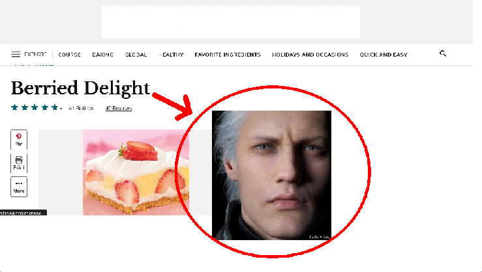Open the Holidays and Occasions menu
This screenshot has height=272, width=482.
pos(310,55)
